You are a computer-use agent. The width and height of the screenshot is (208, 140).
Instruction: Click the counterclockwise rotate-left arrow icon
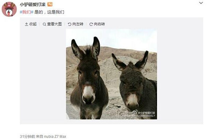coord(69,24)
